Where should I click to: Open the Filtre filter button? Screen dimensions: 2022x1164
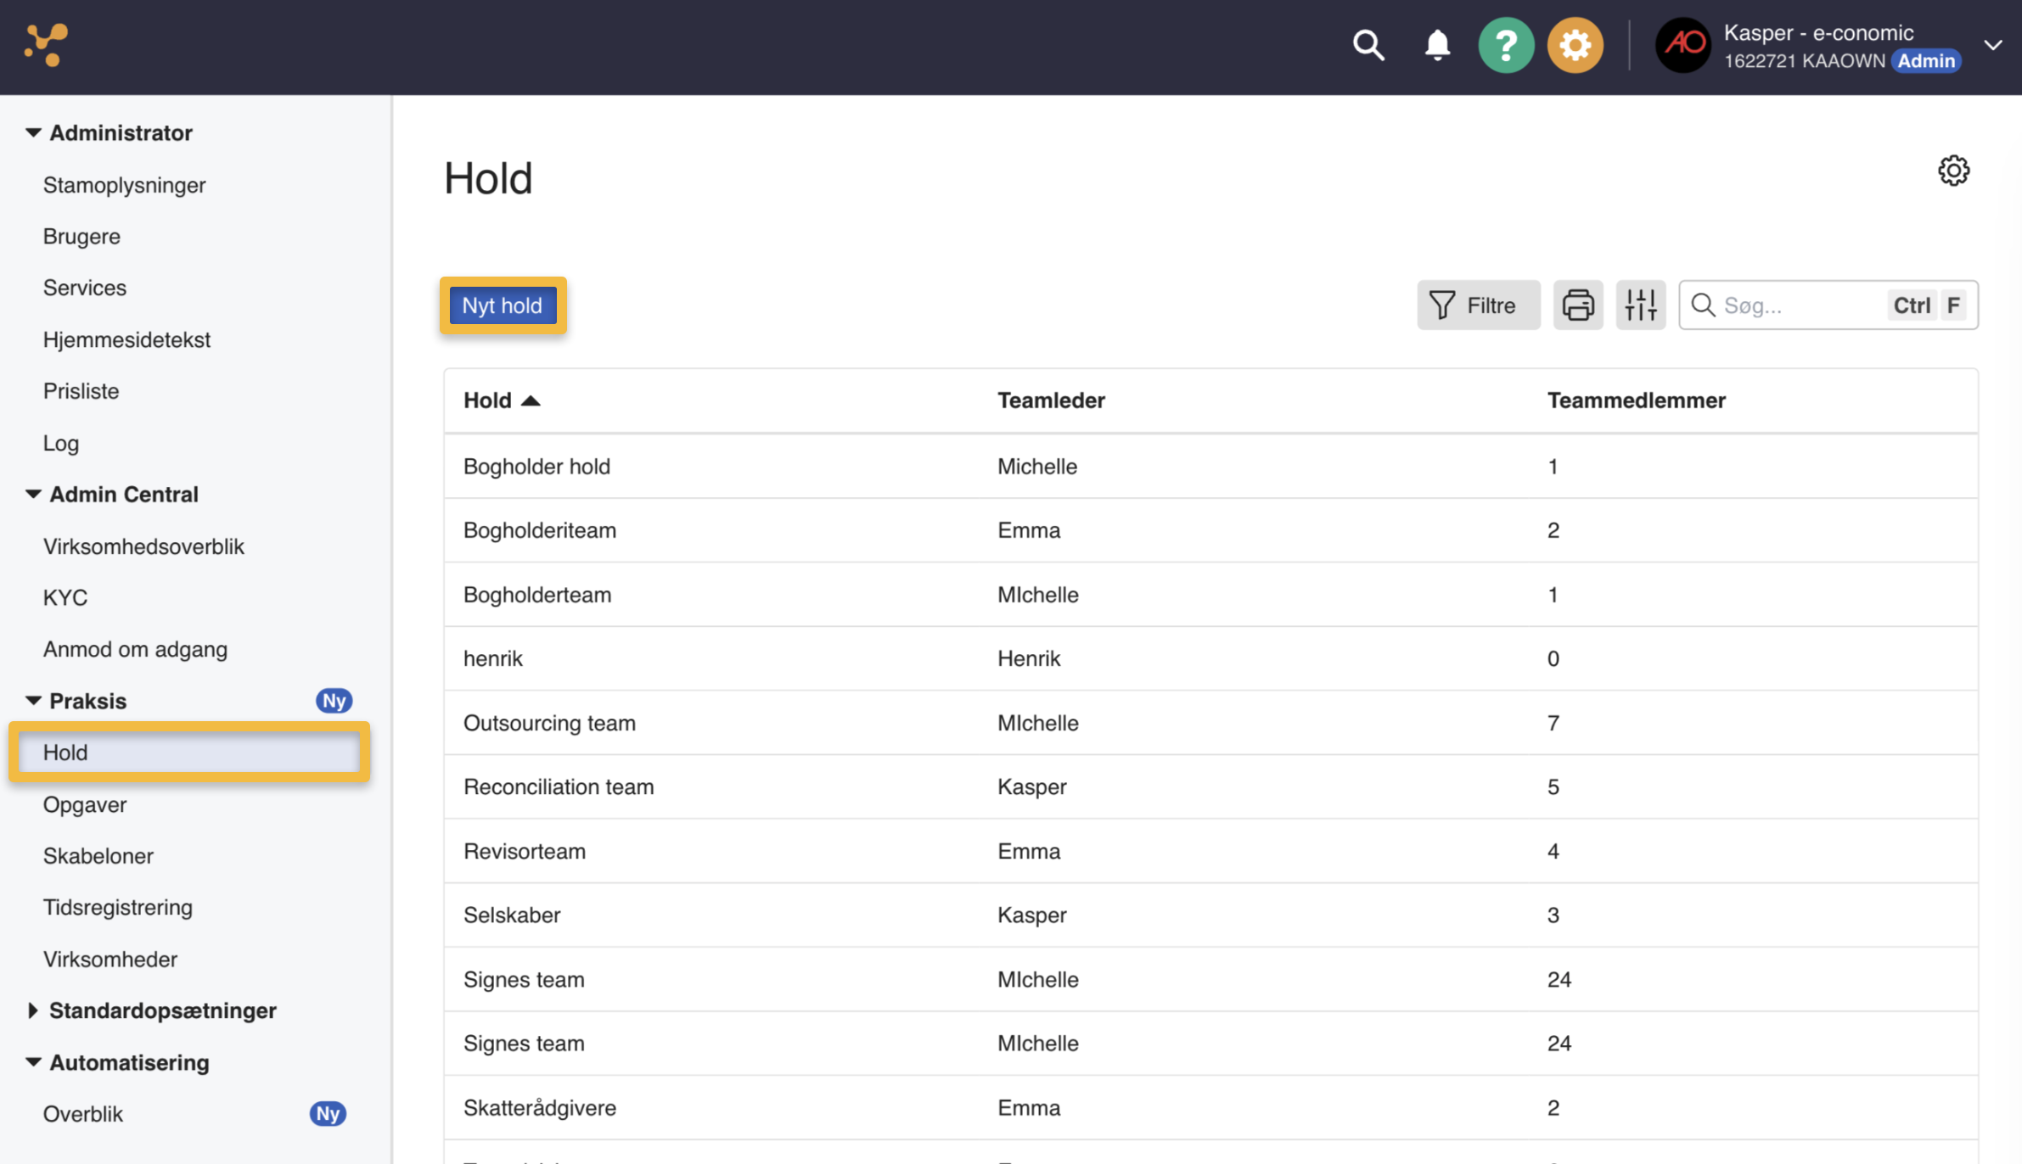click(1478, 305)
